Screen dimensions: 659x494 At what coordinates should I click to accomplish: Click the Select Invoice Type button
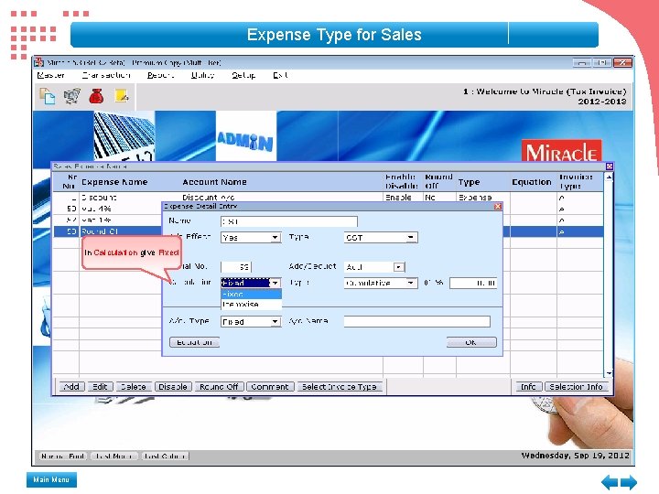tap(340, 386)
